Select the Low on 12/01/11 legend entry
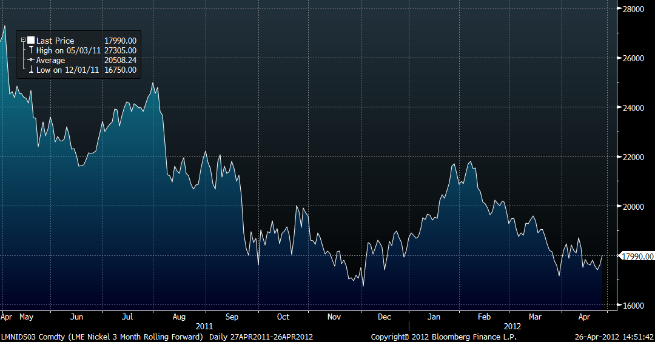The image size is (655, 342). pyautogui.click(x=68, y=70)
